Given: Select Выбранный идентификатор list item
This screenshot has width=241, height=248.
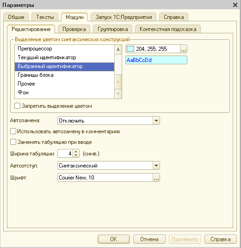Looking at the screenshot, I should pyautogui.click(x=64, y=67).
